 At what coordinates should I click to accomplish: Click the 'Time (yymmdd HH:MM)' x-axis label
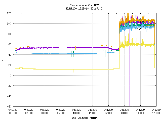(x=84, y=118)
